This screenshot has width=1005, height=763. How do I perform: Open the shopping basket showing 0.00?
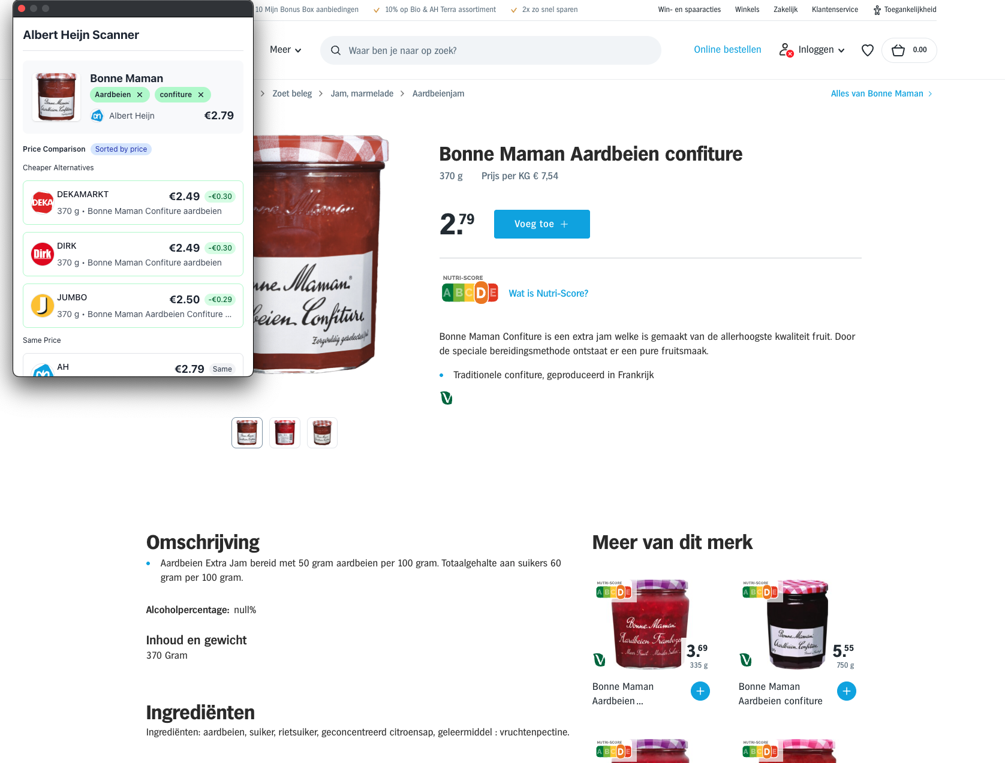pyautogui.click(x=909, y=50)
